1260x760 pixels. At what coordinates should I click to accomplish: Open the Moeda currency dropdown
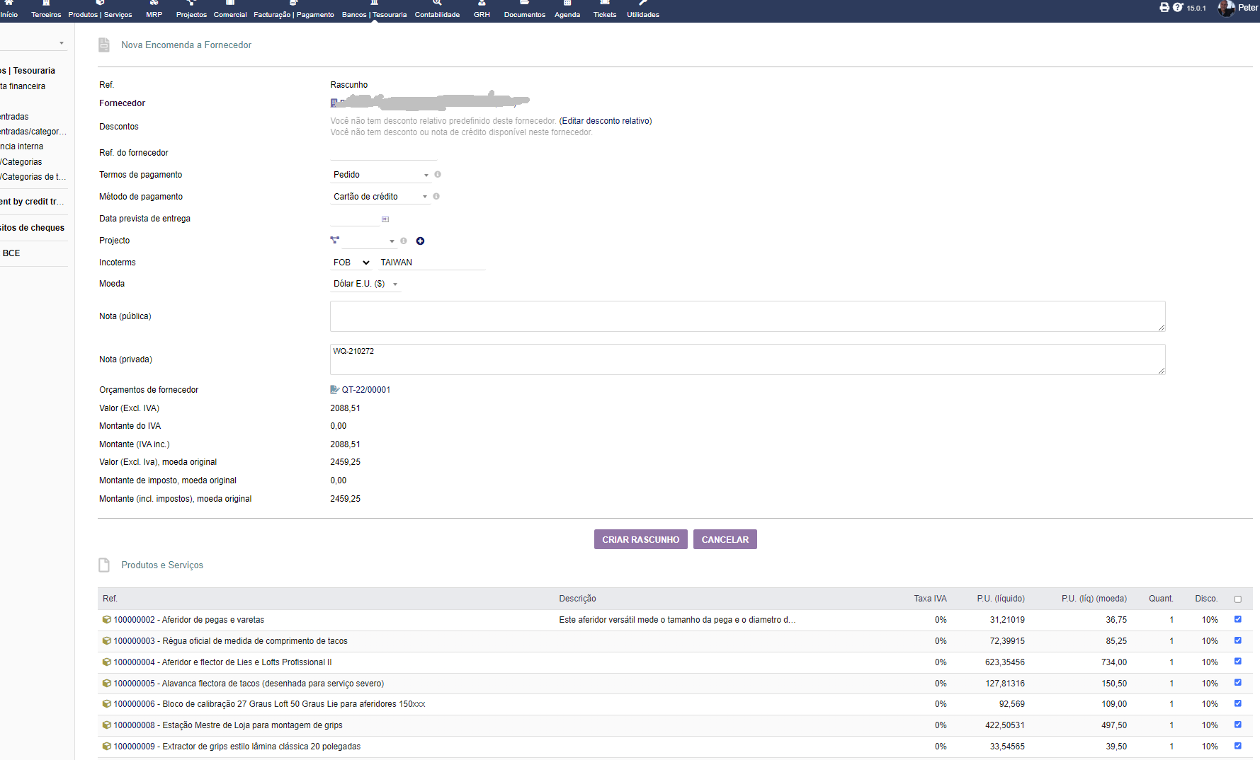pos(365,284)
